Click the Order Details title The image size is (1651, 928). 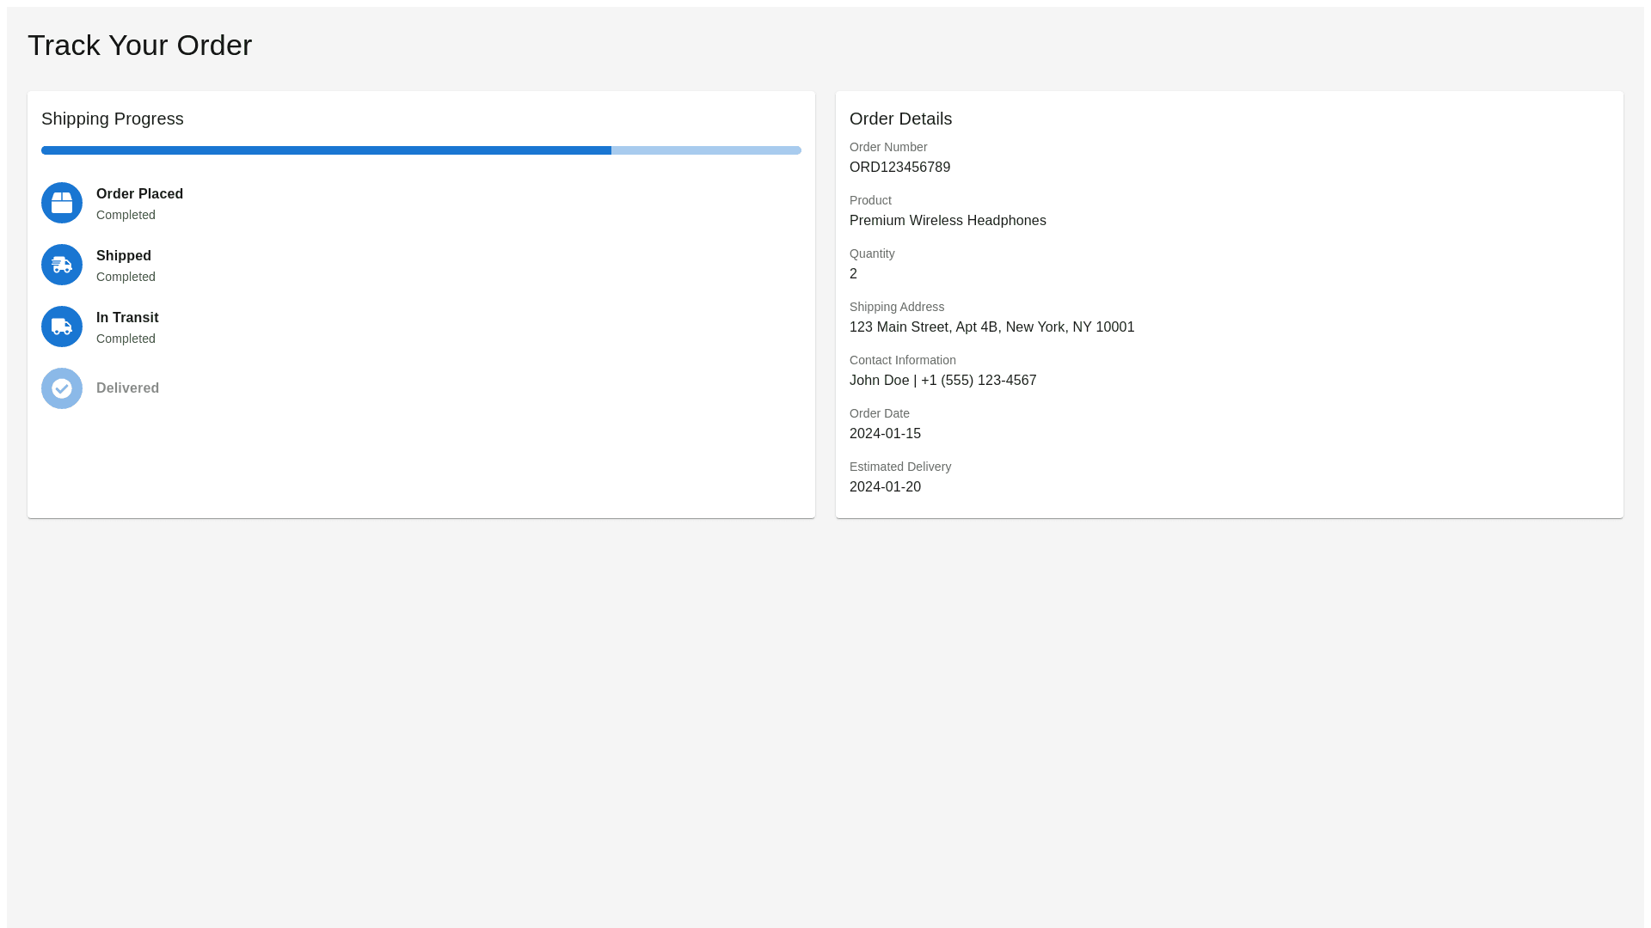tap(900, 119)
